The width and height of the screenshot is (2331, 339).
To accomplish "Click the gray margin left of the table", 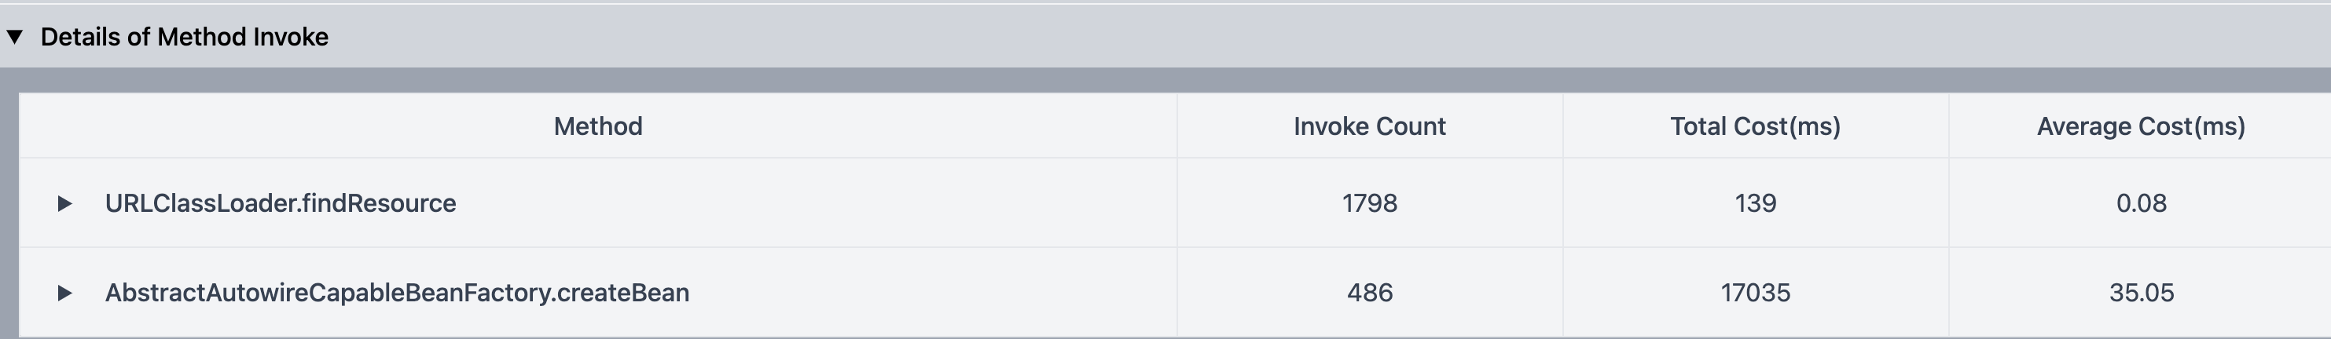I will [x=9, y=217].
